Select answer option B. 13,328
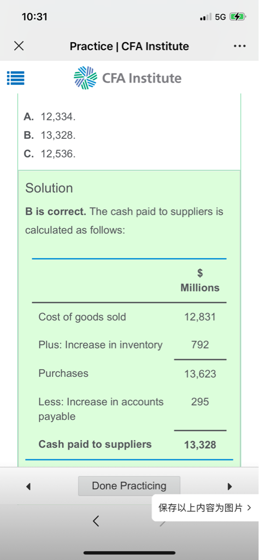 click(x=50, y=136)
